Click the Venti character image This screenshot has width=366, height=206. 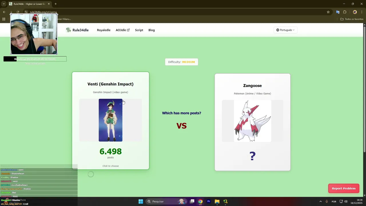pos(110,120)
